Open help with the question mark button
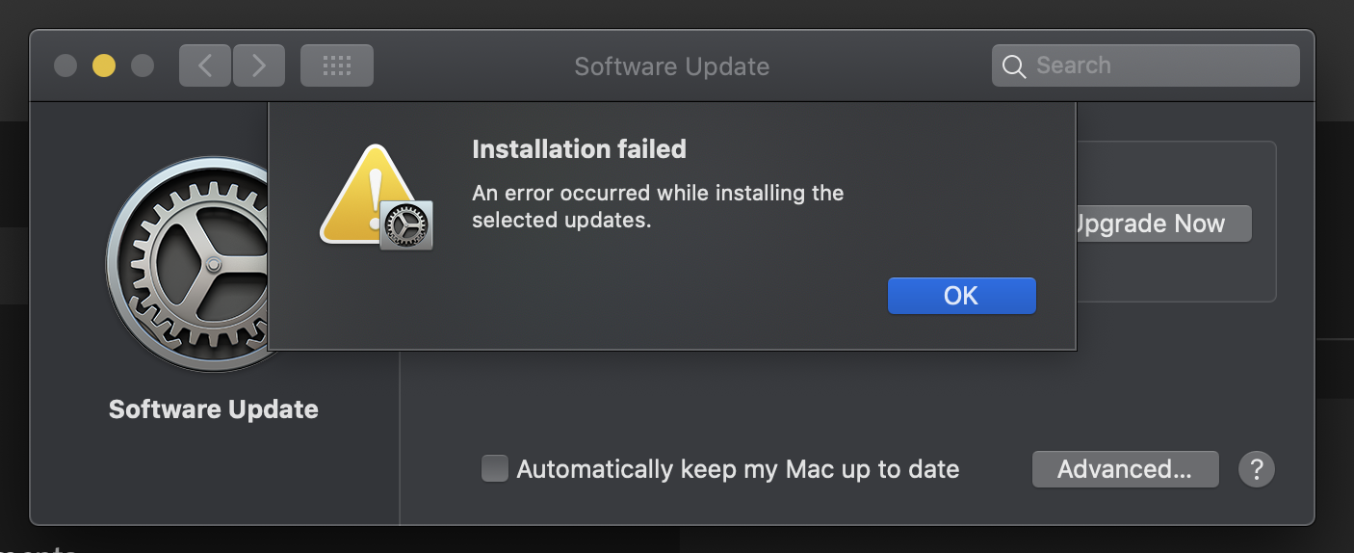 (x=1256, y=469)
